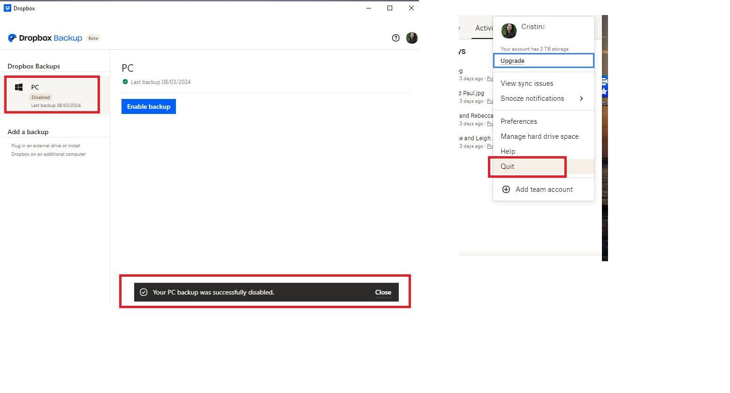Click the Disabled status badge under PC
Image resolution: width=730 pixels, height=393 pixels.
coord(41,97)
